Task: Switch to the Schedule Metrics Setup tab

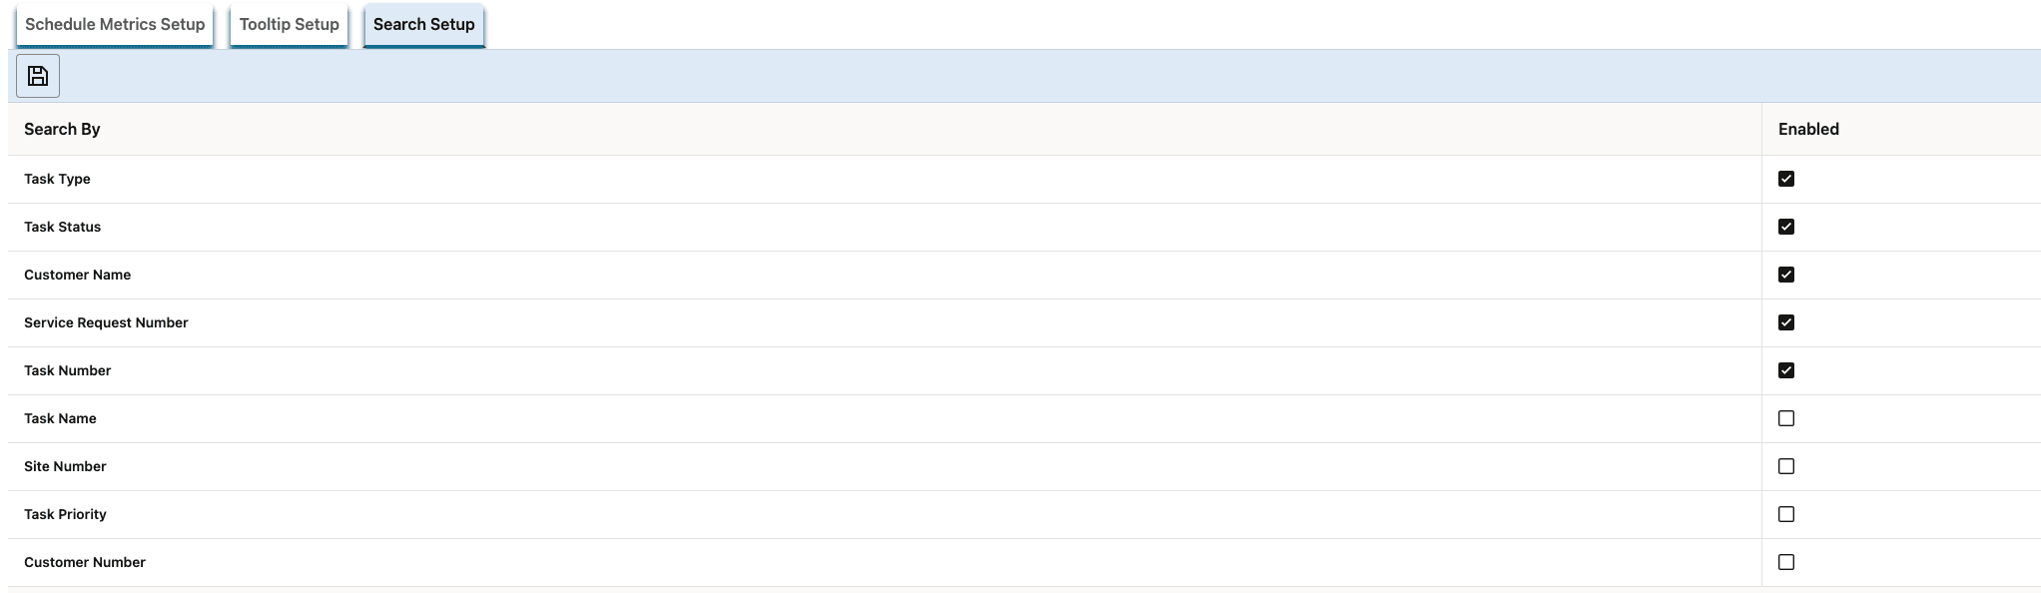Action: coord(114,25)
